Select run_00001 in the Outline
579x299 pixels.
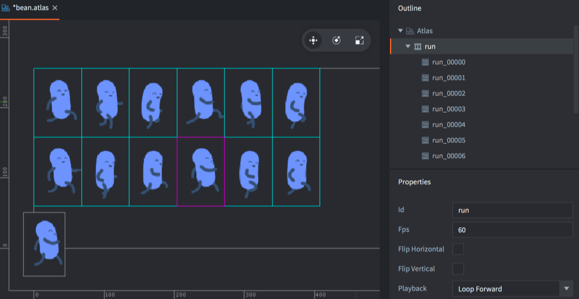pos(448,78)
